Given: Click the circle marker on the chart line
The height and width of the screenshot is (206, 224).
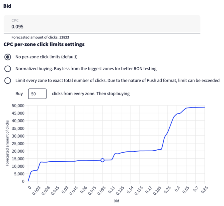Looking at the screenshot, I should tap(102, 160).
